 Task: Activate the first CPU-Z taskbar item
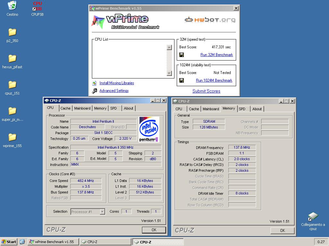[105, 242]
